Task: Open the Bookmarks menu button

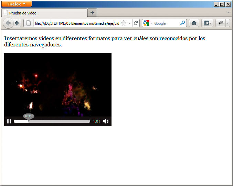Action: point(207,23)
